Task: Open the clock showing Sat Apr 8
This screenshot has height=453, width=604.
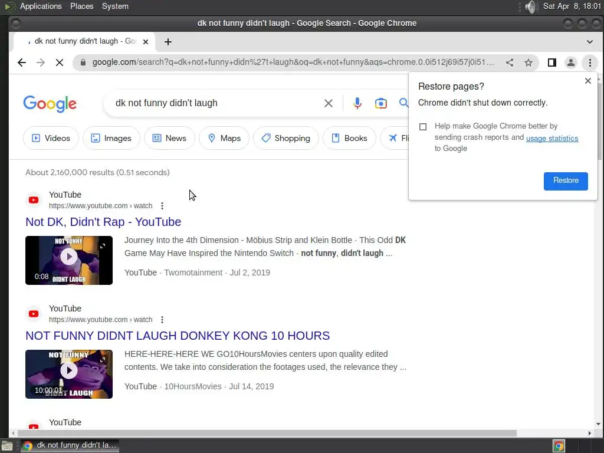Action: [572, 6]
